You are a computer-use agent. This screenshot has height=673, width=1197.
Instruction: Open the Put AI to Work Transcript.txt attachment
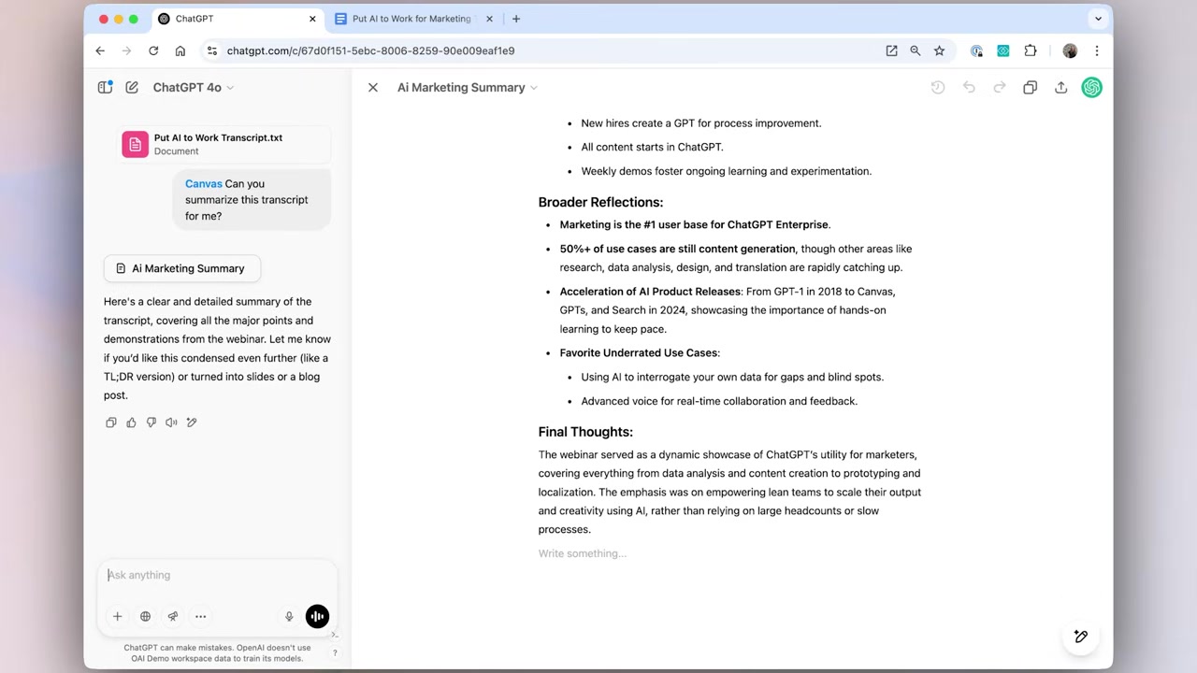click(224, 144)
